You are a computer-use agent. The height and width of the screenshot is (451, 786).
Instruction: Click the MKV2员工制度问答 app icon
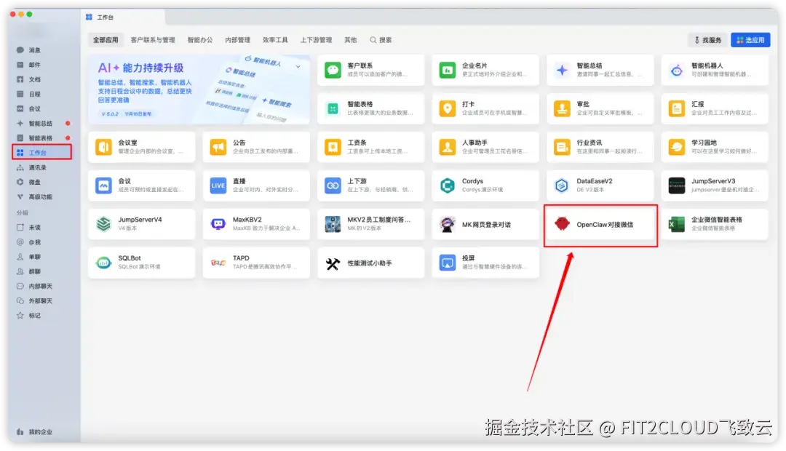click(333, 224)
